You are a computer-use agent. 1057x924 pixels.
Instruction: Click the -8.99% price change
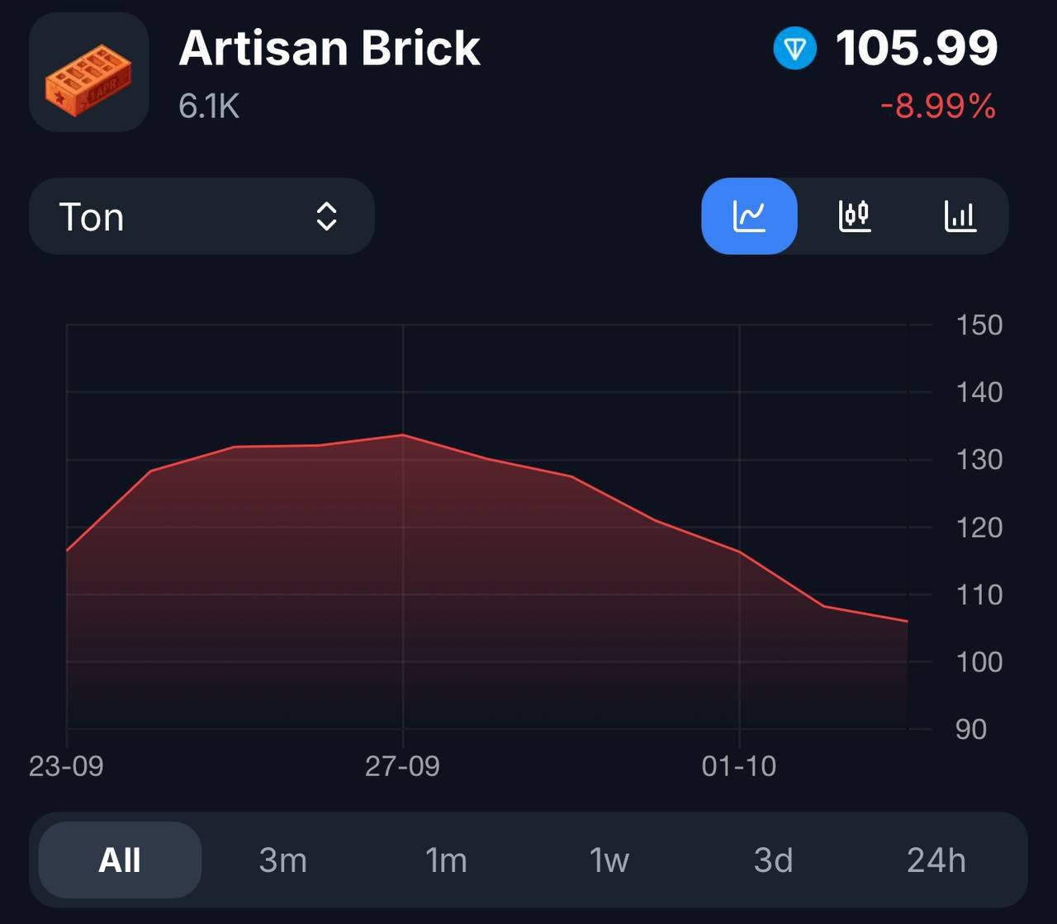click(938, 107)
